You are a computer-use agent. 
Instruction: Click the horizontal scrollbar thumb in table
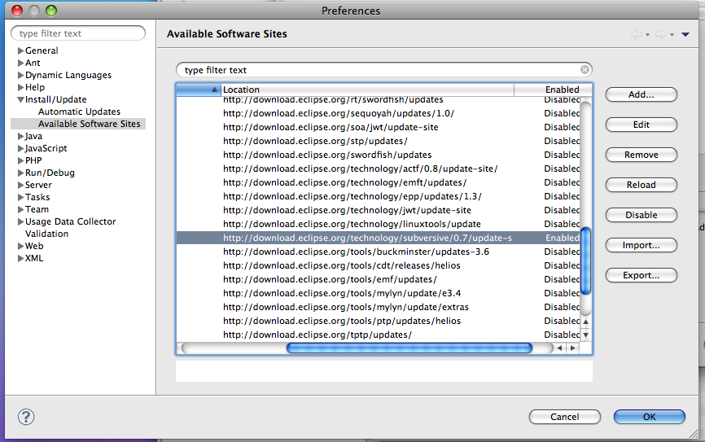409,348
